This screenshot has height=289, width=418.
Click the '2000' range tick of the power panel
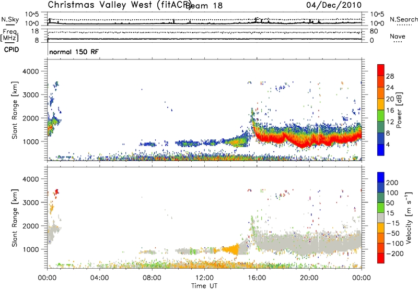coord(31,118)
